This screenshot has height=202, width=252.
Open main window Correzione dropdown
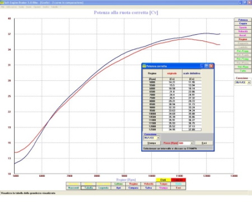click(x=249, y=82)
